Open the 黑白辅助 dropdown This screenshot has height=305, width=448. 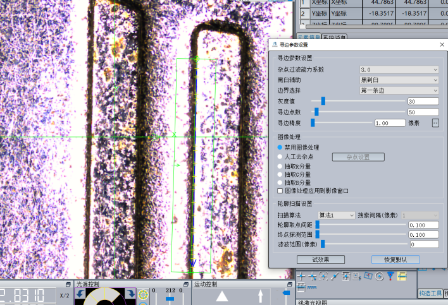[399, 80]
